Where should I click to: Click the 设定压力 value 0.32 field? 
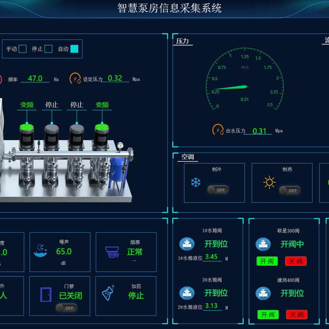click(115, 78)
